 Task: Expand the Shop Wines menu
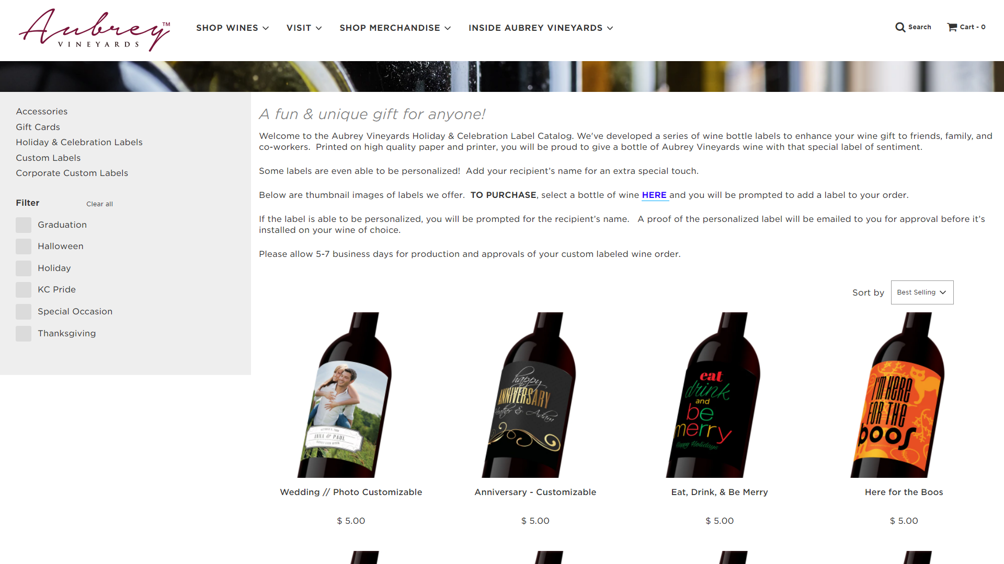(232, 28)
